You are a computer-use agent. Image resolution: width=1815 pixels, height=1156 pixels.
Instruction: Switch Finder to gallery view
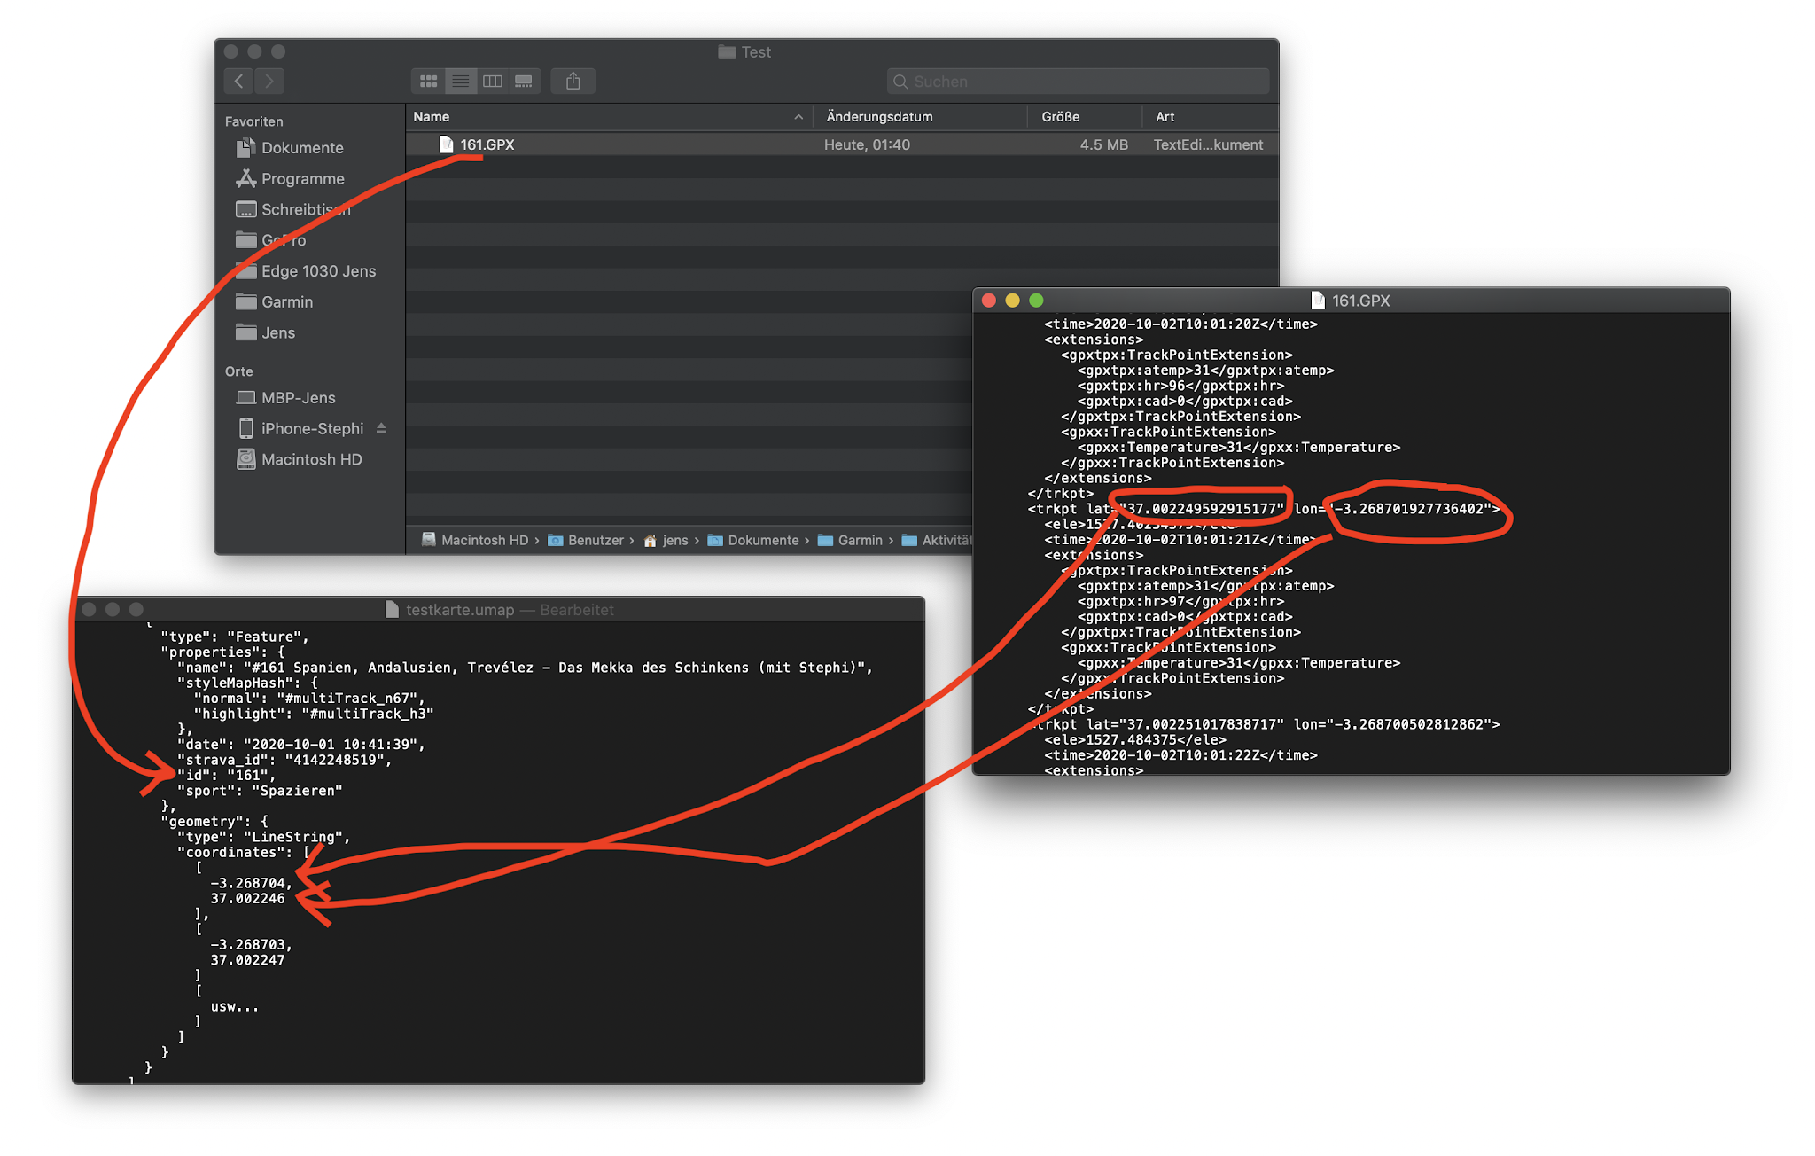(x=524, y=82)
